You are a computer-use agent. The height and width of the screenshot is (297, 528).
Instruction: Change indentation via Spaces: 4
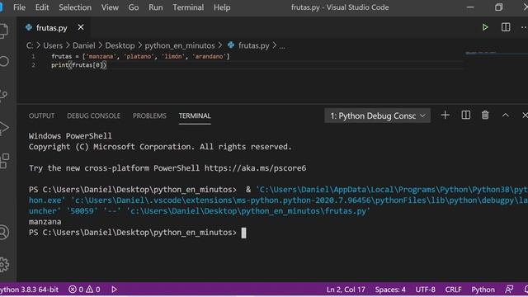point(390,290)
